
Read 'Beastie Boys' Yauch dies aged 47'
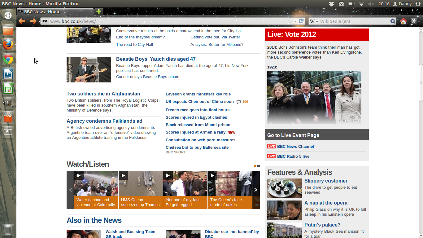pyautogui.click(x=156, y=59)
